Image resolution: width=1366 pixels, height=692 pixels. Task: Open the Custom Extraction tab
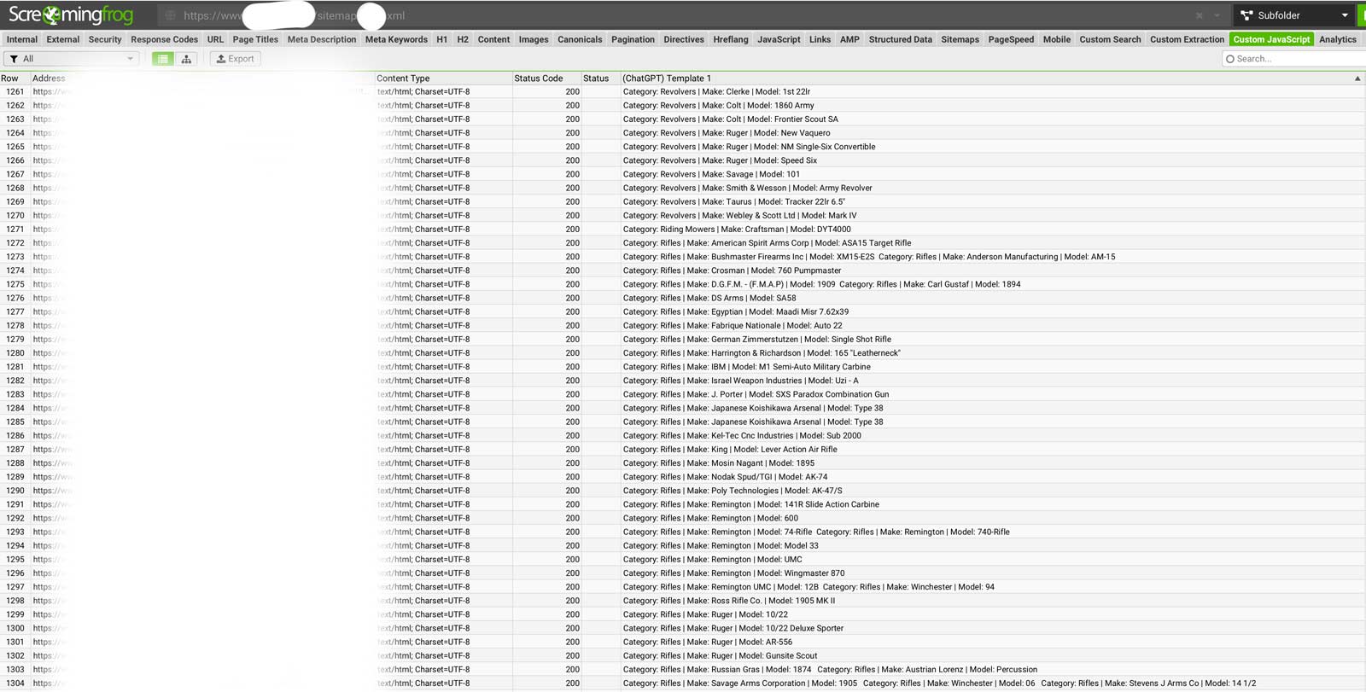pyautogui.click(x=1187, y=39)
